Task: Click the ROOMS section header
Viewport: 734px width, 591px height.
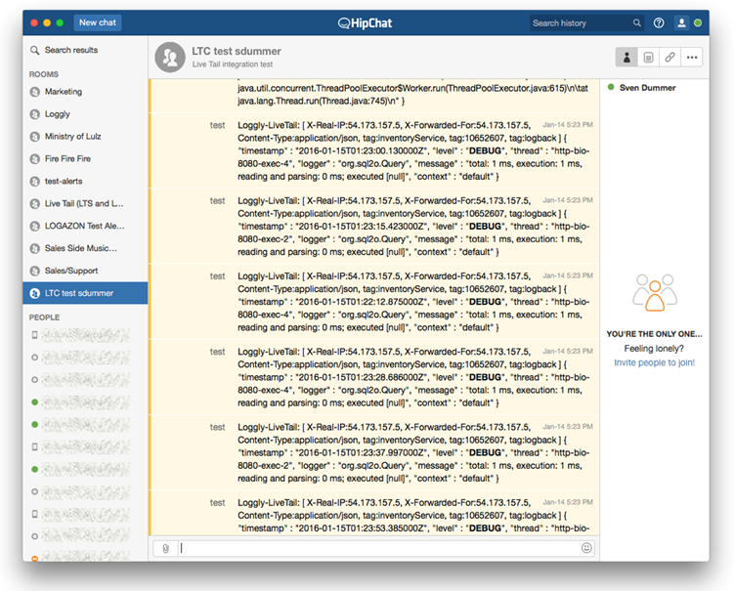Action: 44,74
